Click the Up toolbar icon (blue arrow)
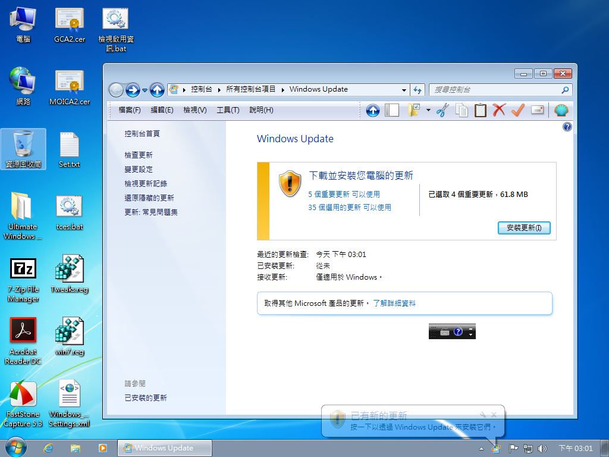609x457 pixels. [x=372, y=111]
